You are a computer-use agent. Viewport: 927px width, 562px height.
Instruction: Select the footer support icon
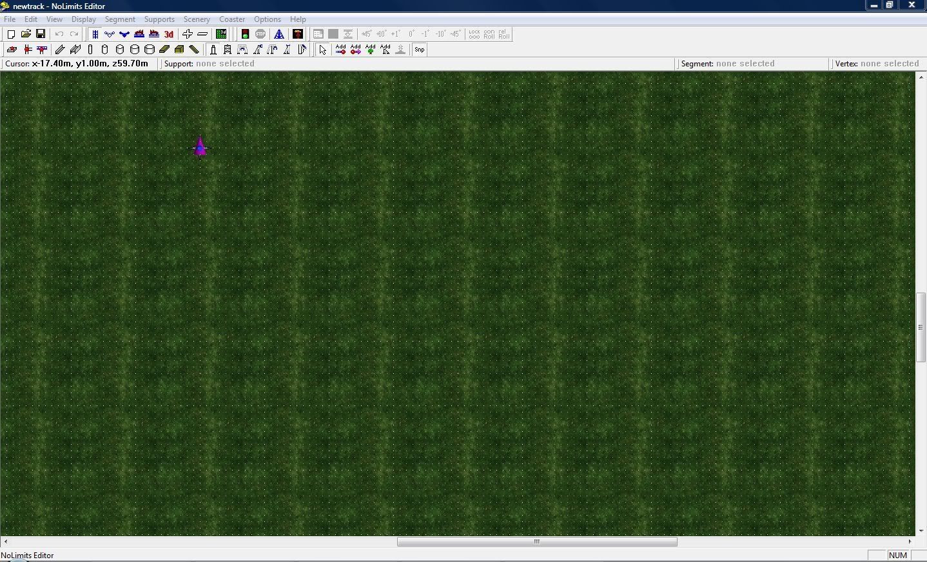pos(12,50)
